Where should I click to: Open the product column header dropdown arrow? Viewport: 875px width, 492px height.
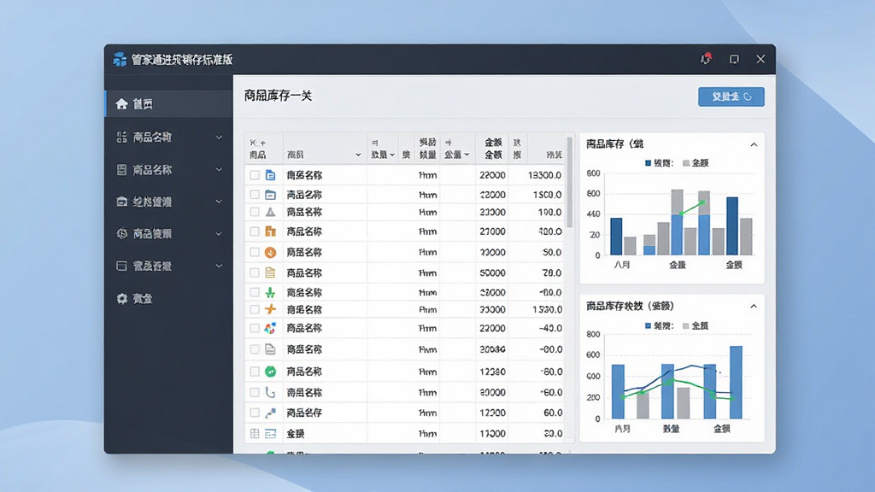(358, 155)
